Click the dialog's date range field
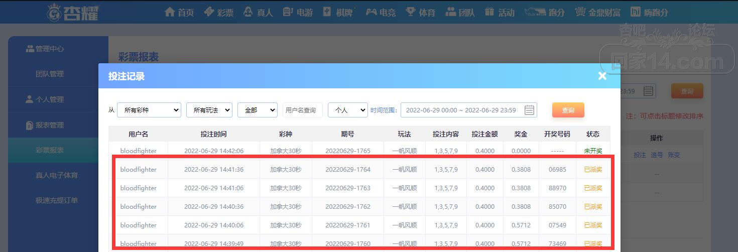The width and height of the screenshot is (738, 252). coord(469,110)
